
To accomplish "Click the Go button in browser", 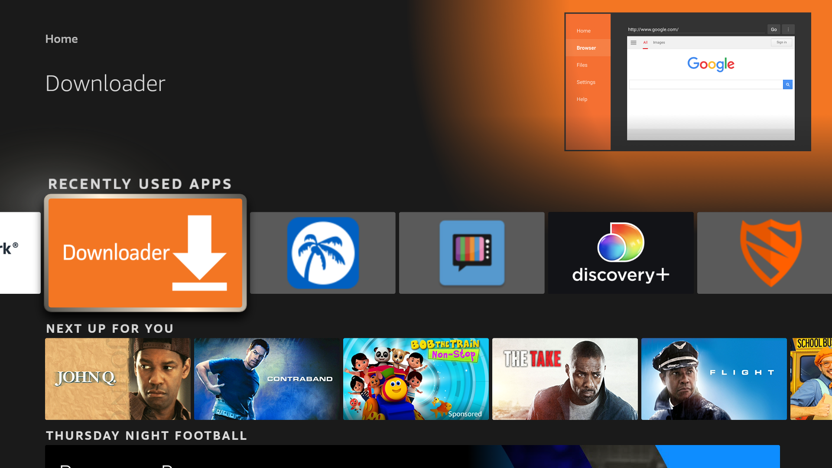I will point(773,29).
